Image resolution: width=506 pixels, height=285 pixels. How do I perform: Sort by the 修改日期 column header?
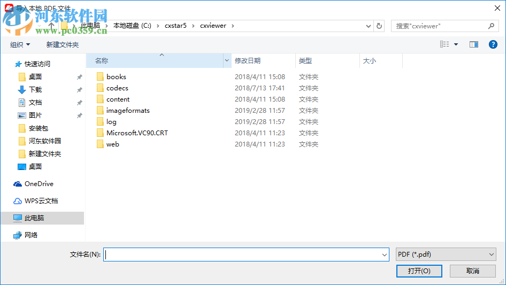click(263, 60)
